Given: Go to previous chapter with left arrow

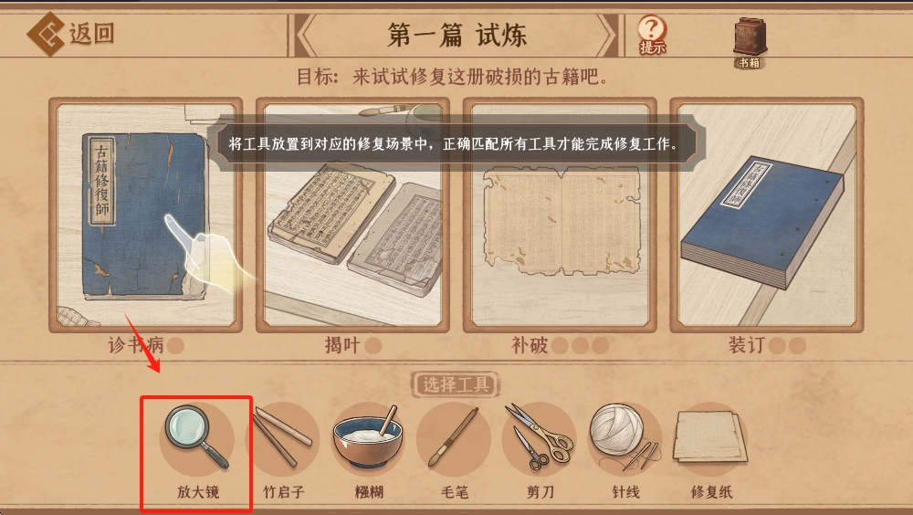Looking at the screenshot, I should (x=306, y=35).
